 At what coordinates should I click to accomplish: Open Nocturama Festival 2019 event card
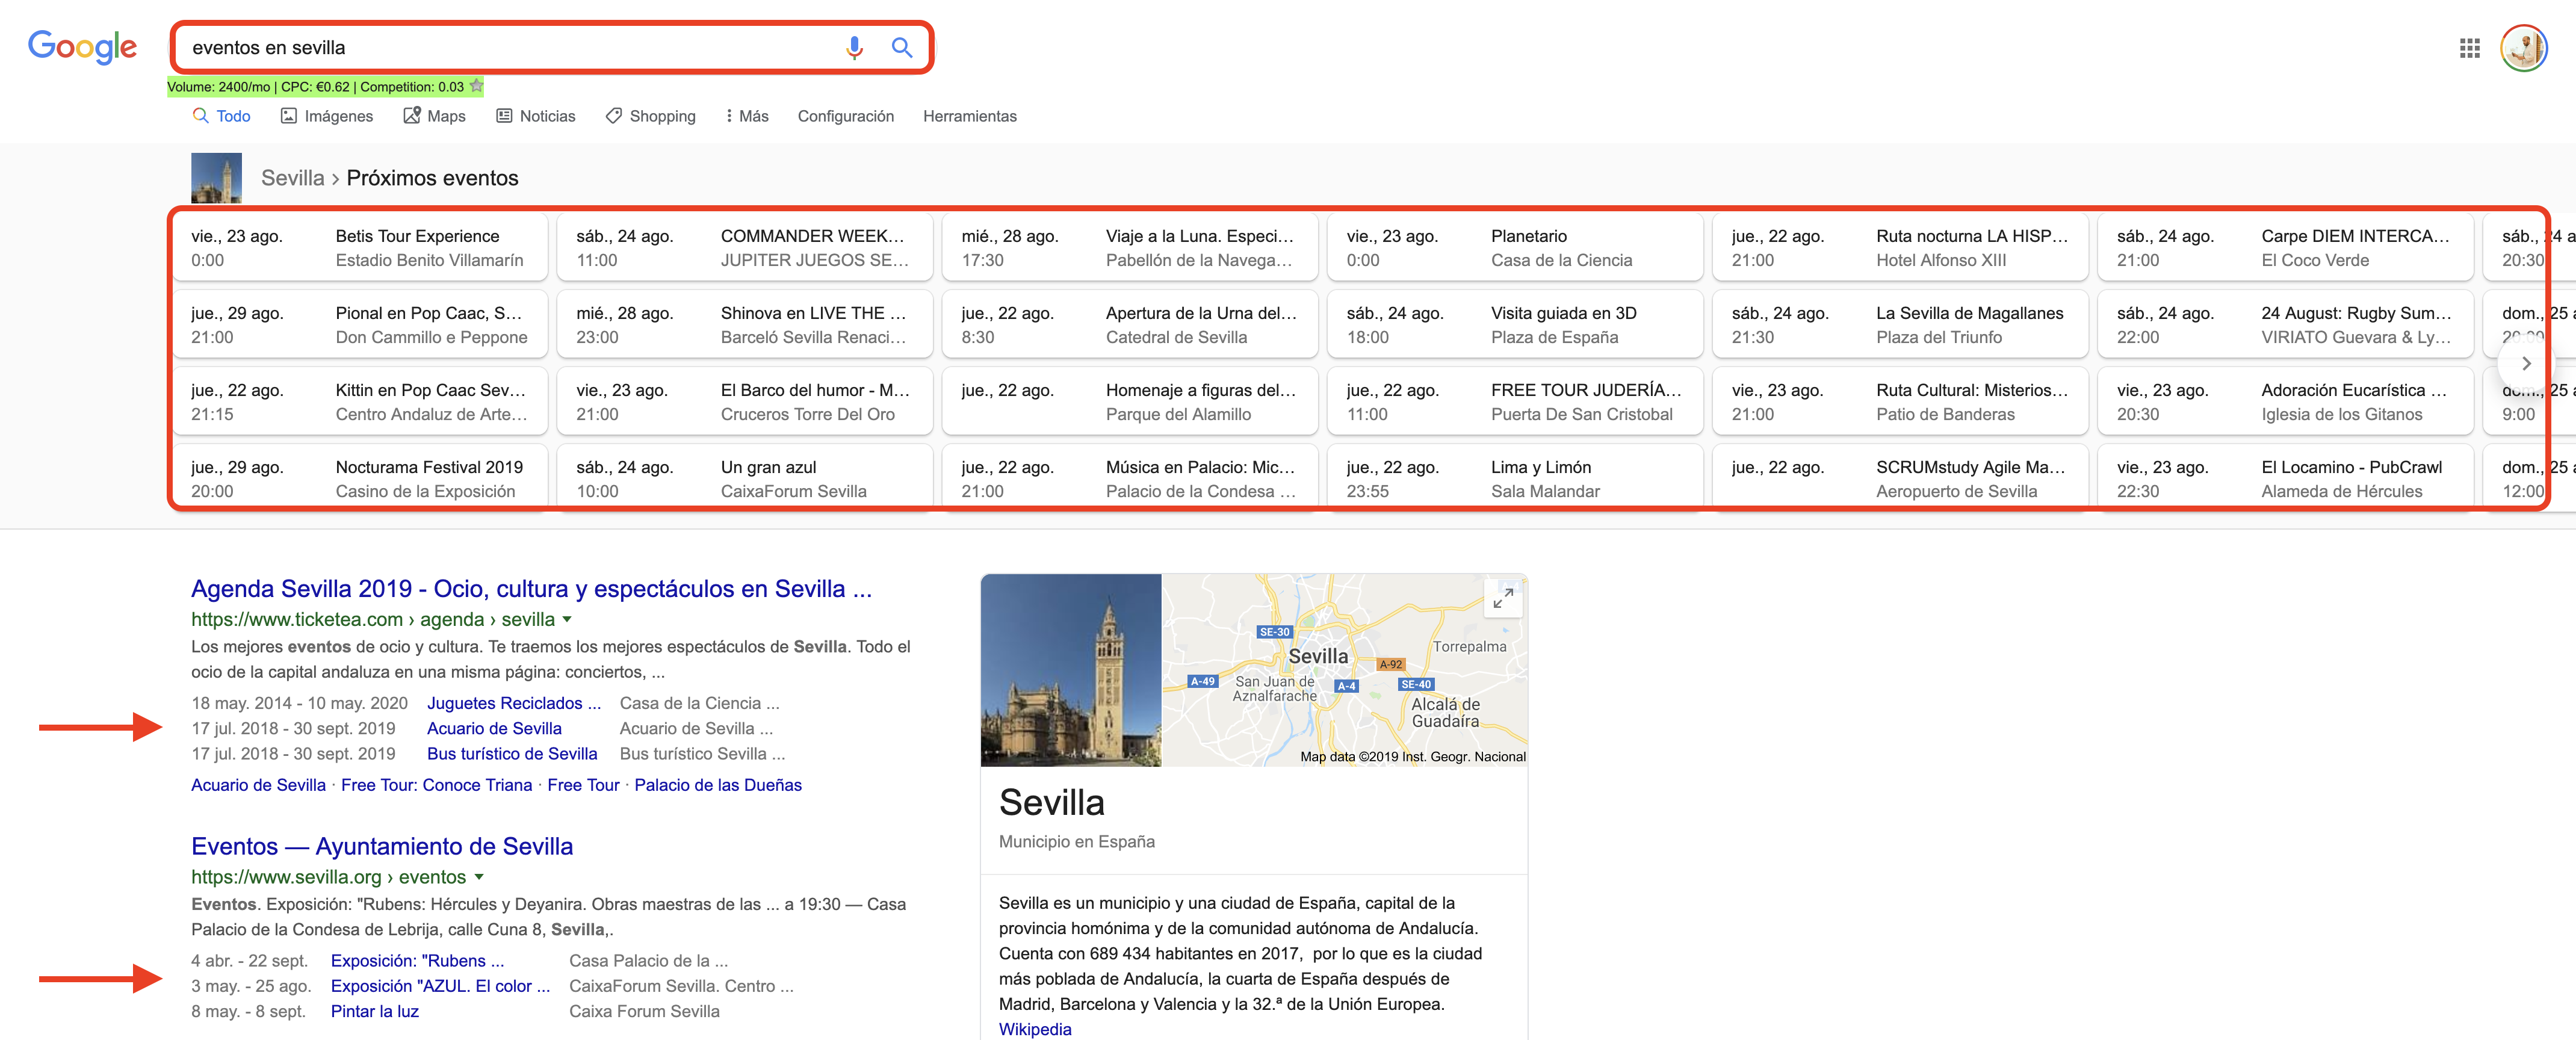[360, 479]
